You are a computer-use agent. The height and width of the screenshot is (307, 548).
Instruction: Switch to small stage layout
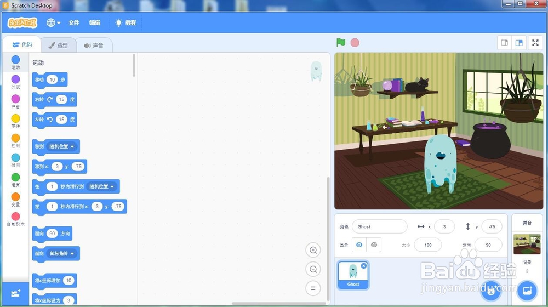(x=505, y=43)
